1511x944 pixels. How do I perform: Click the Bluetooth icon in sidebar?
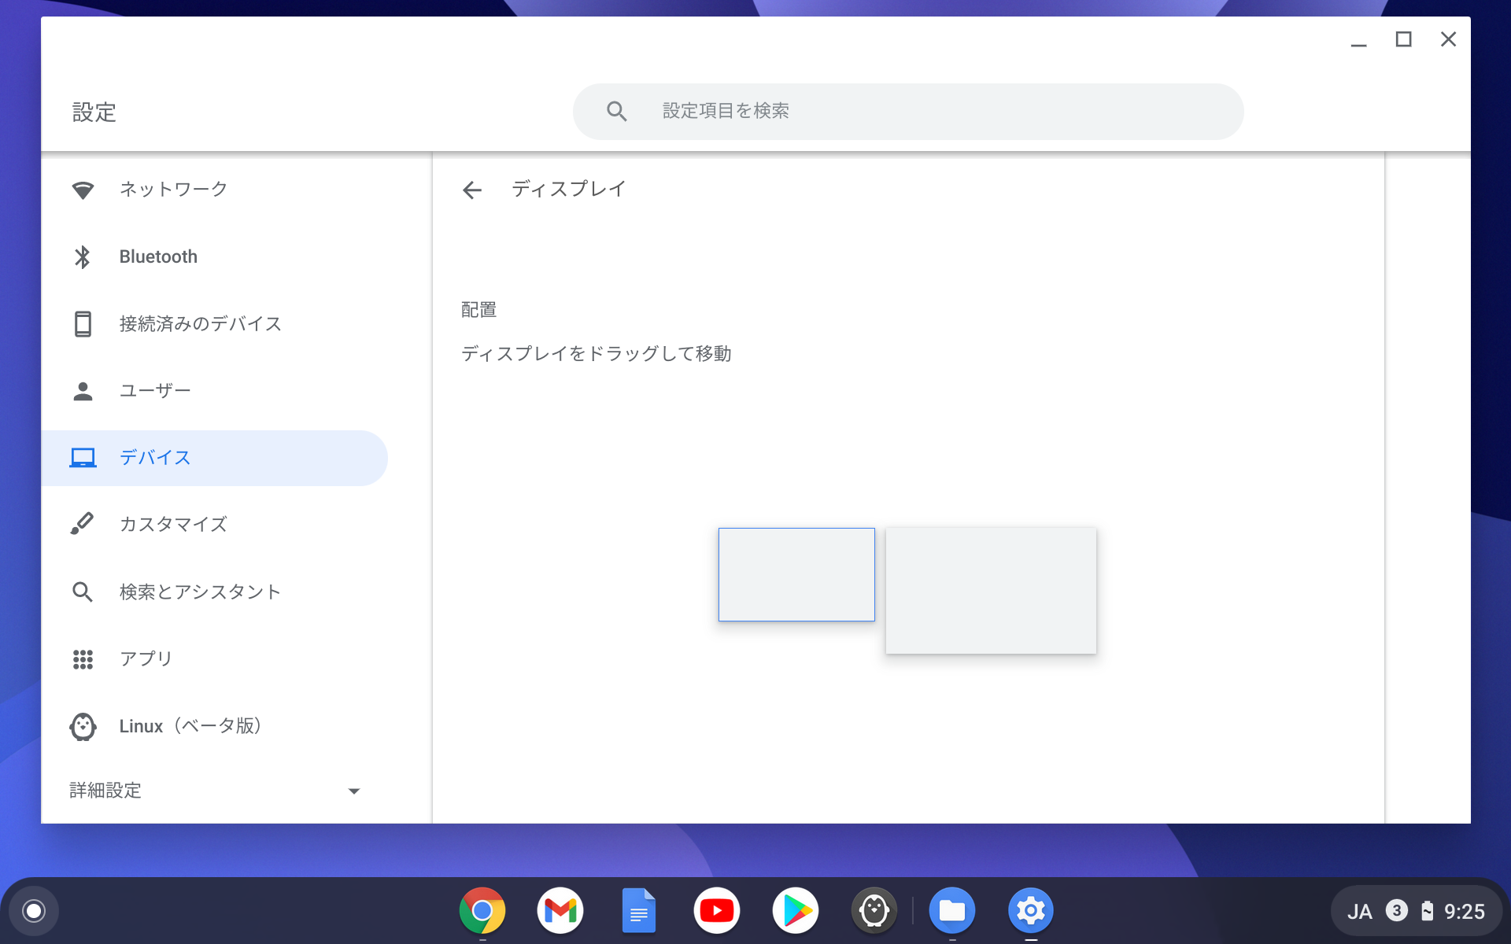point(83,256)
